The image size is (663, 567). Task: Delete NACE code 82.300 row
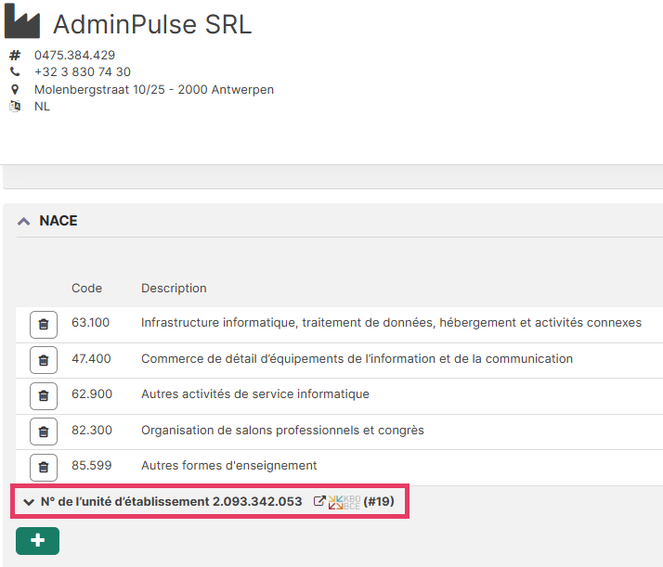(44, 432)
